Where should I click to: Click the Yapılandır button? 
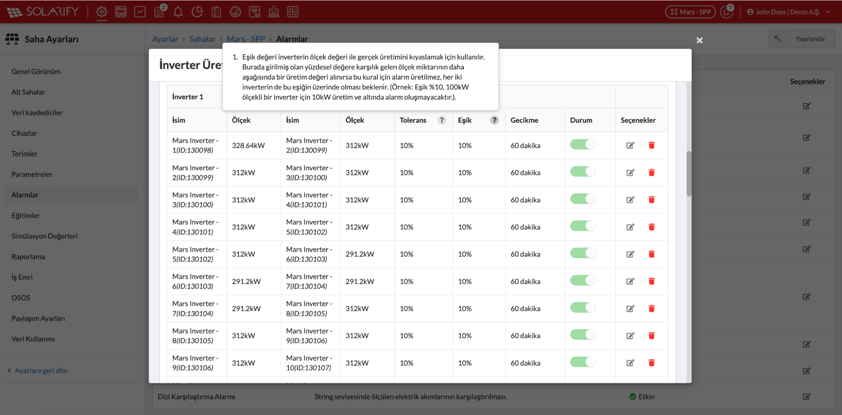click(x=802, y=39)
